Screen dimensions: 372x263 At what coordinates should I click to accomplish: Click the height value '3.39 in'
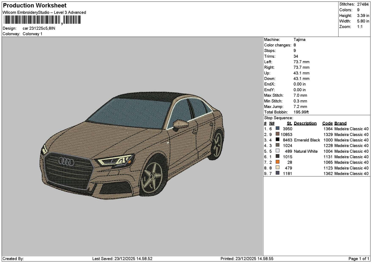(363, 15)
